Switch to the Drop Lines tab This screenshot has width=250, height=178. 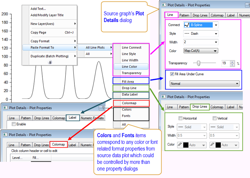199,107
